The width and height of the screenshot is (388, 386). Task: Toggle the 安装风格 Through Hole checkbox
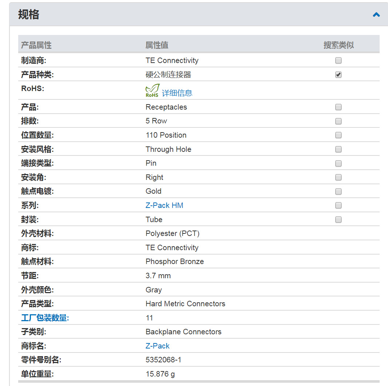point(338,149)
